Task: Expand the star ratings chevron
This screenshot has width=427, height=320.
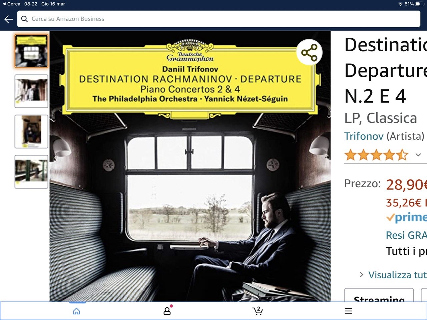Action: [x=418, y=155]
